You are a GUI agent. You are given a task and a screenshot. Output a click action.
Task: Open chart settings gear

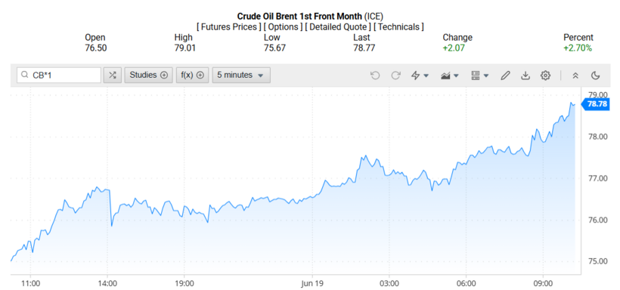click(x=546, y=75)
